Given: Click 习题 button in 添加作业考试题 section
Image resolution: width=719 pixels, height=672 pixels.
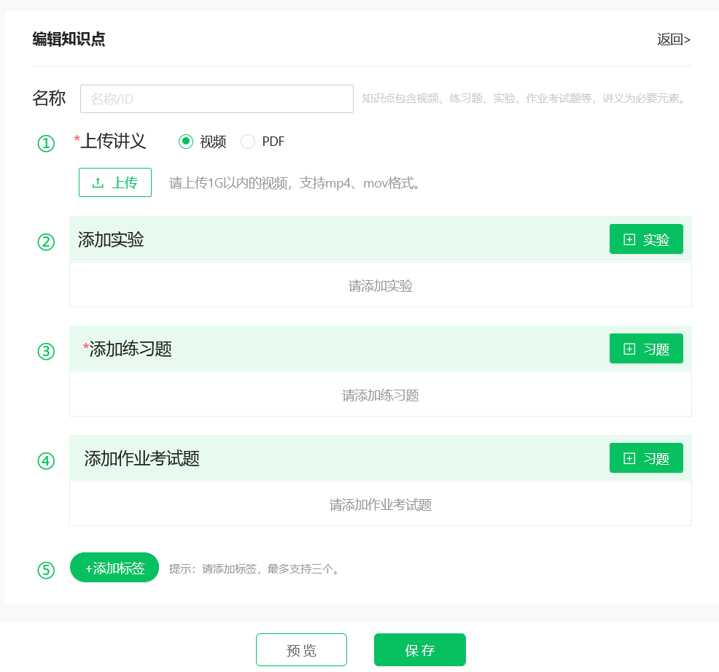Looking at the screenshot, I should pos(646,457).
